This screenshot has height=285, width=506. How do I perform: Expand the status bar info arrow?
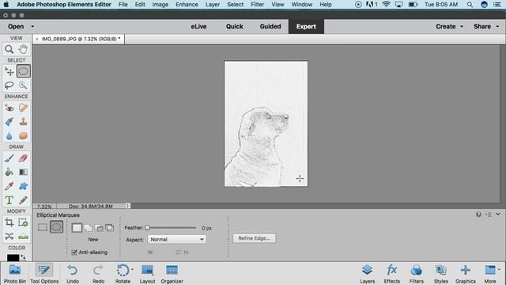[127, 206]
